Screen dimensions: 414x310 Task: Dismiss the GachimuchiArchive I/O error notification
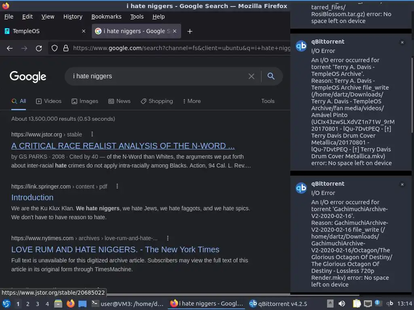pos(402,184)
